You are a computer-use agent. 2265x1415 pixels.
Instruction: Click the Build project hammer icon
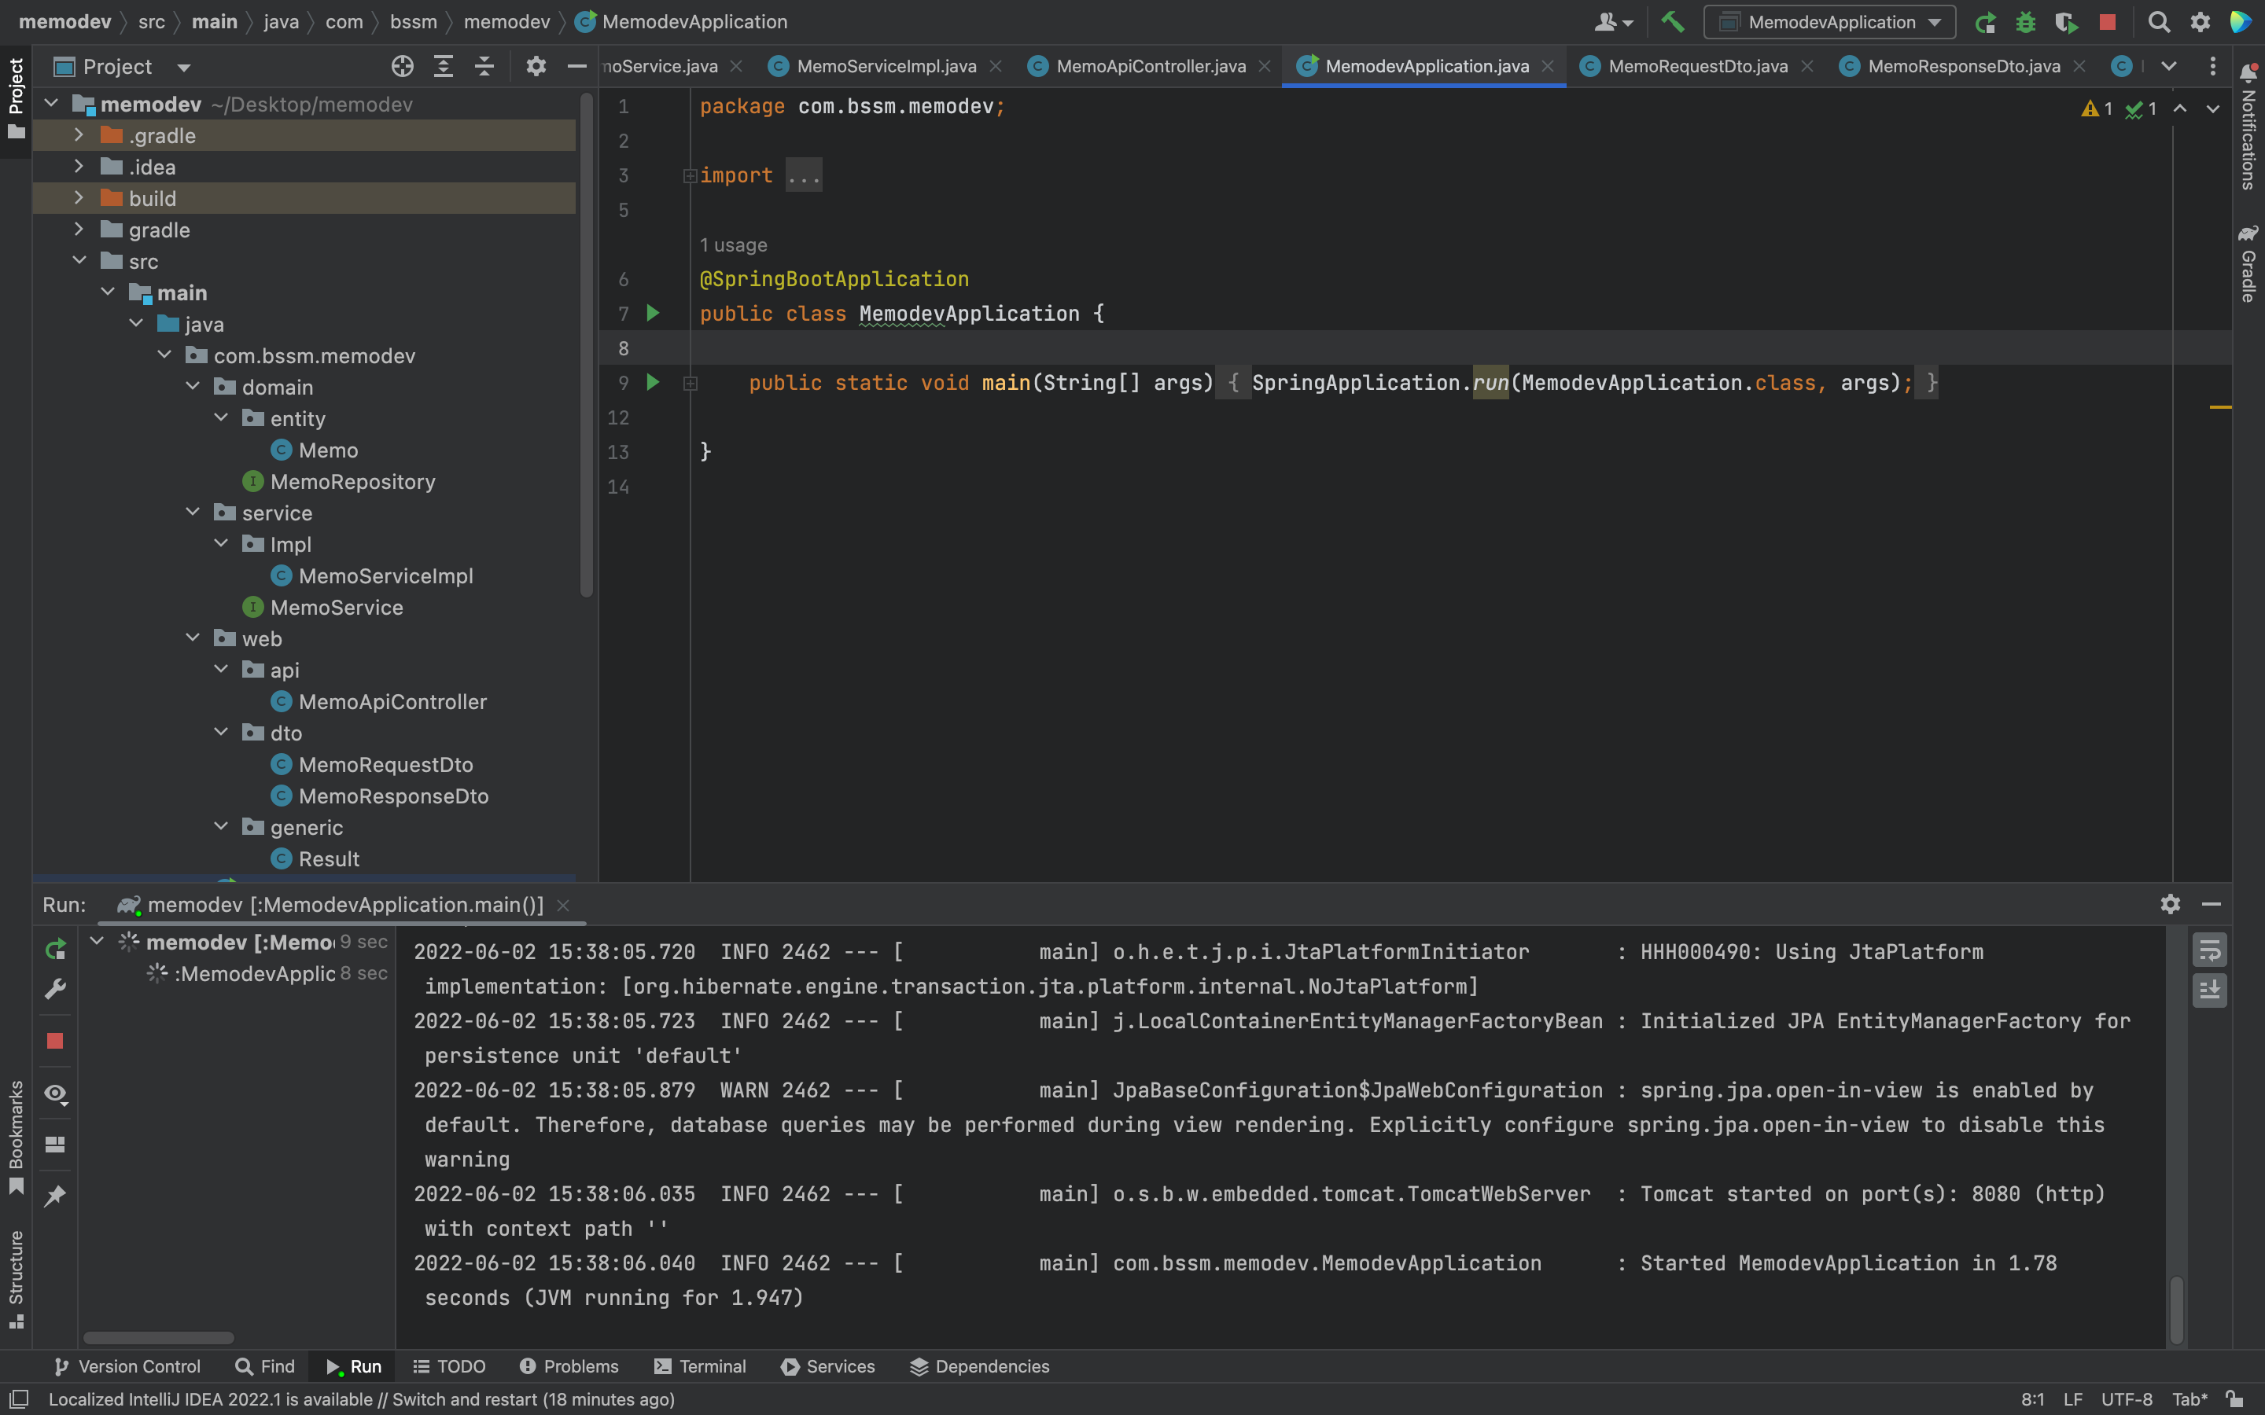tap(1673, 21)
